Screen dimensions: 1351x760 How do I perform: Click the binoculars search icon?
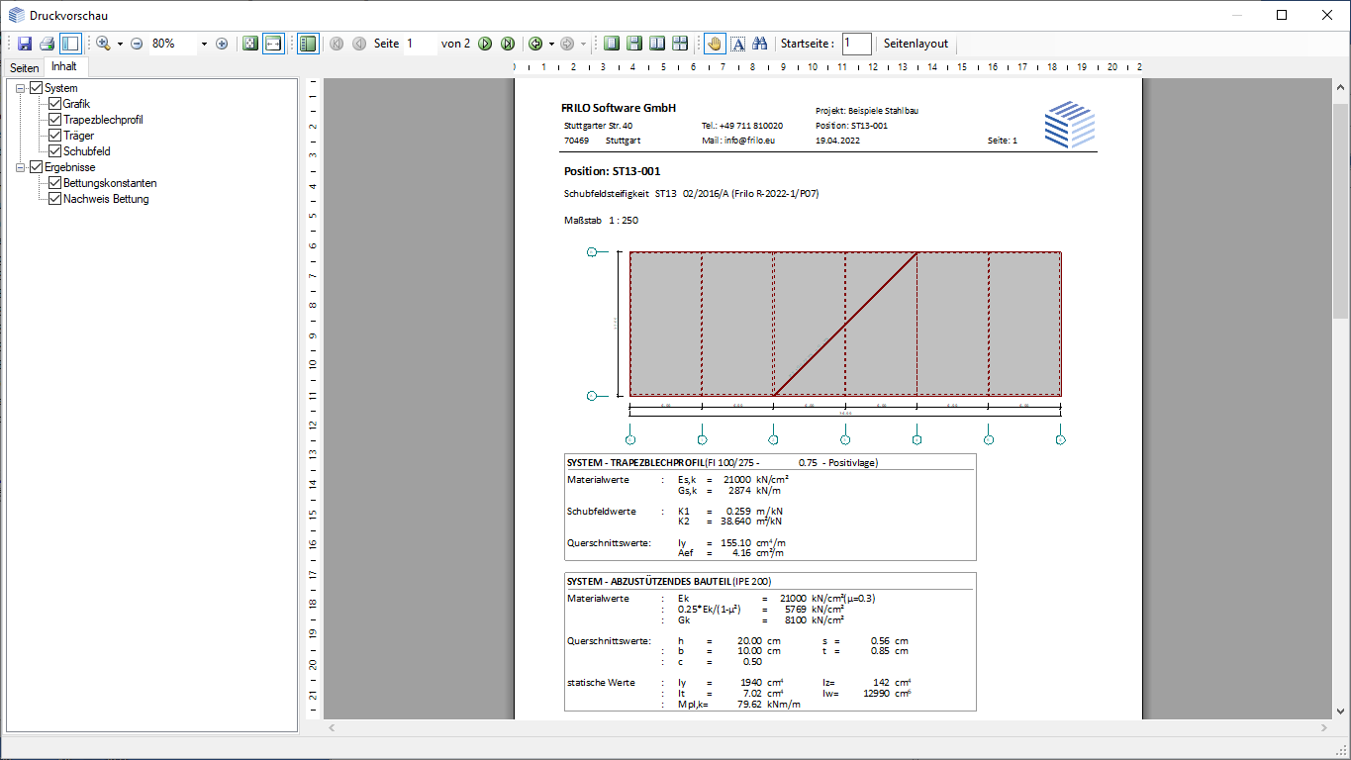coord(760,44)
